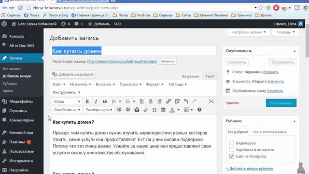Viewport: 309px width, 174px height.
Task: Bookmark this page with star icon
Action: coord(260,8)
